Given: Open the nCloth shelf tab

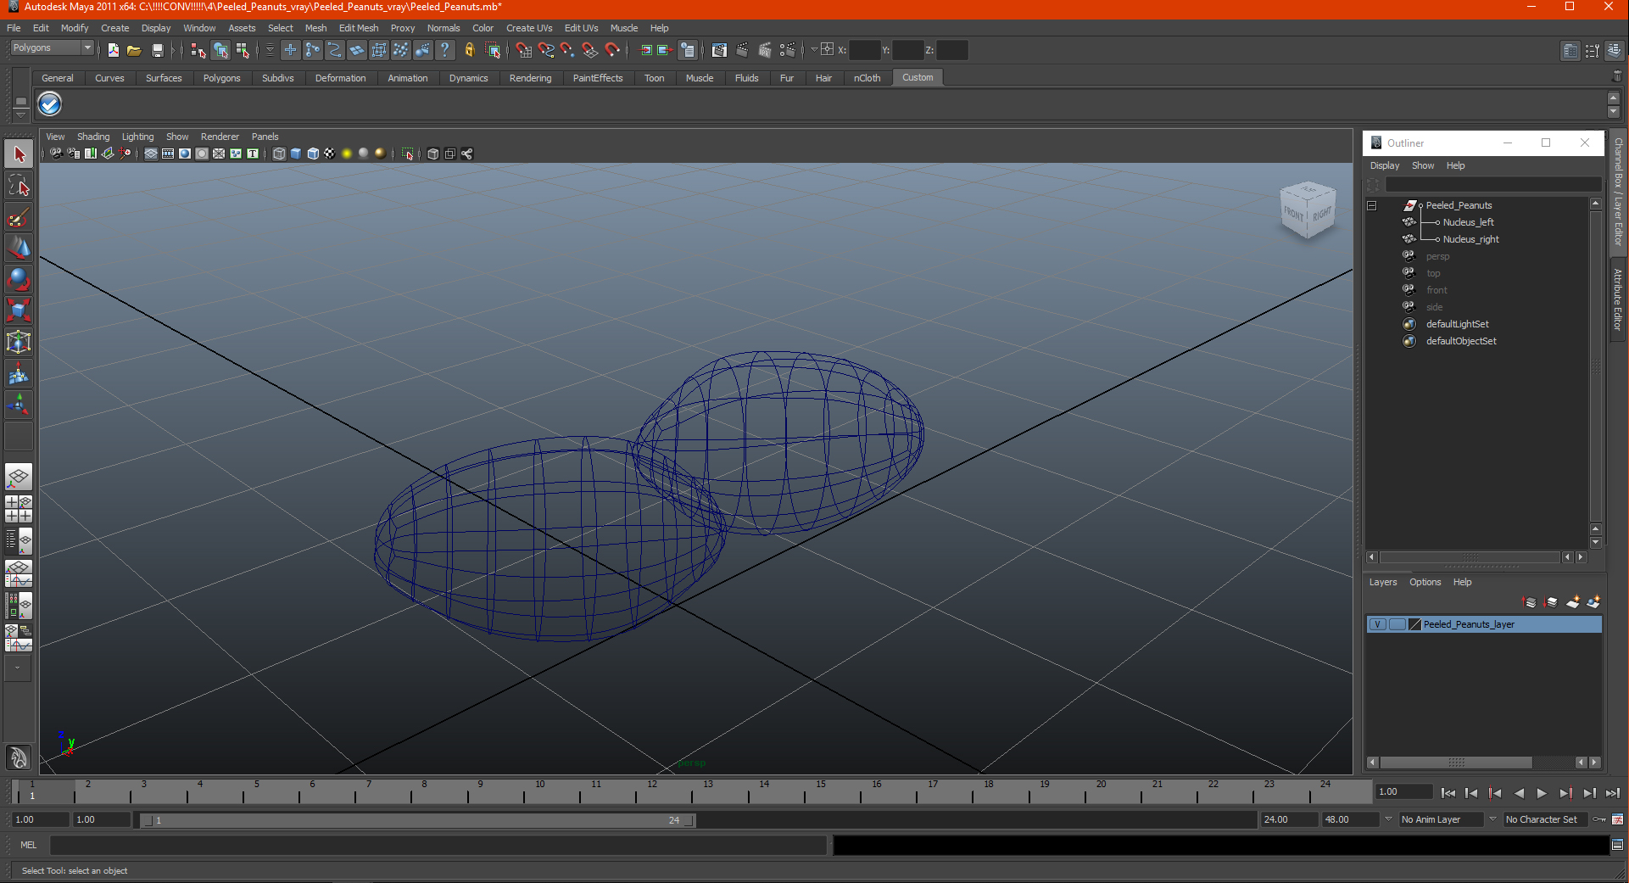Looking at the screenshot, I should (867, 78).
